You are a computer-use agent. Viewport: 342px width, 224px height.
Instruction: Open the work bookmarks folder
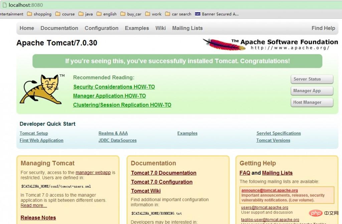tap(153, 14)
